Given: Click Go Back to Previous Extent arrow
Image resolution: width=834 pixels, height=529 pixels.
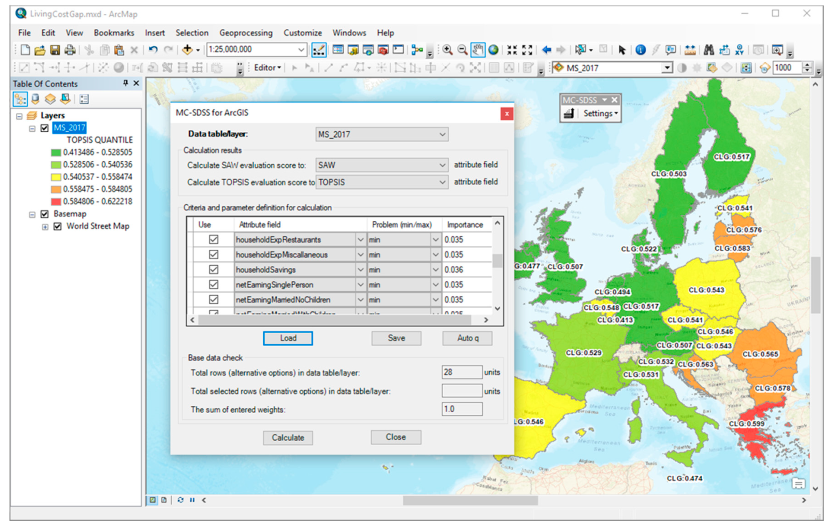Looking at the screenshot, I should pyautogui.click(x=547, y=50).
